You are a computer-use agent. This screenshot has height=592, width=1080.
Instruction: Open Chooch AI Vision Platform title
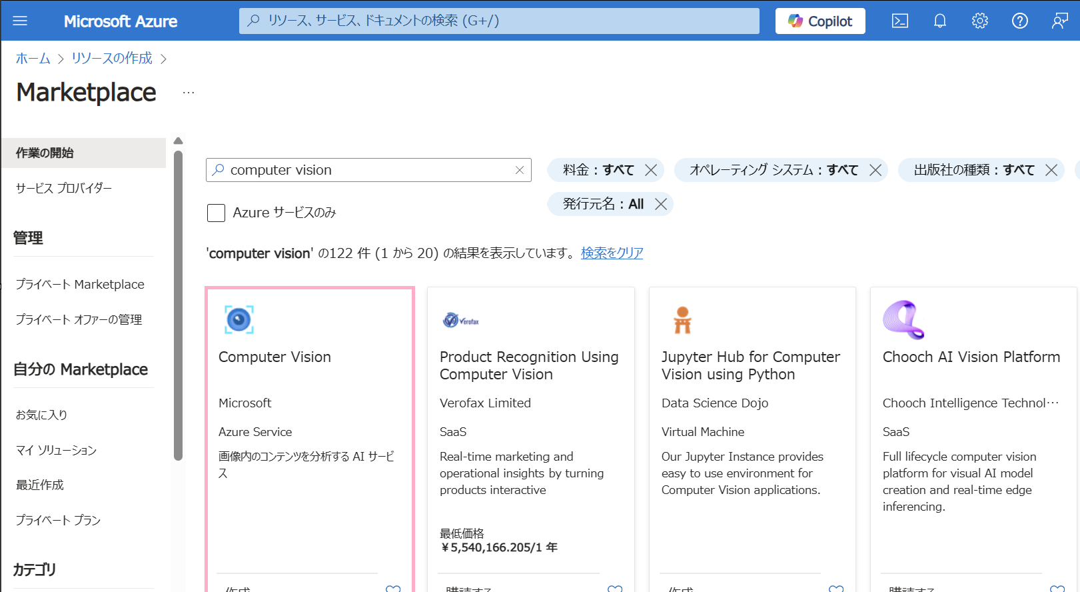[971, 357]
